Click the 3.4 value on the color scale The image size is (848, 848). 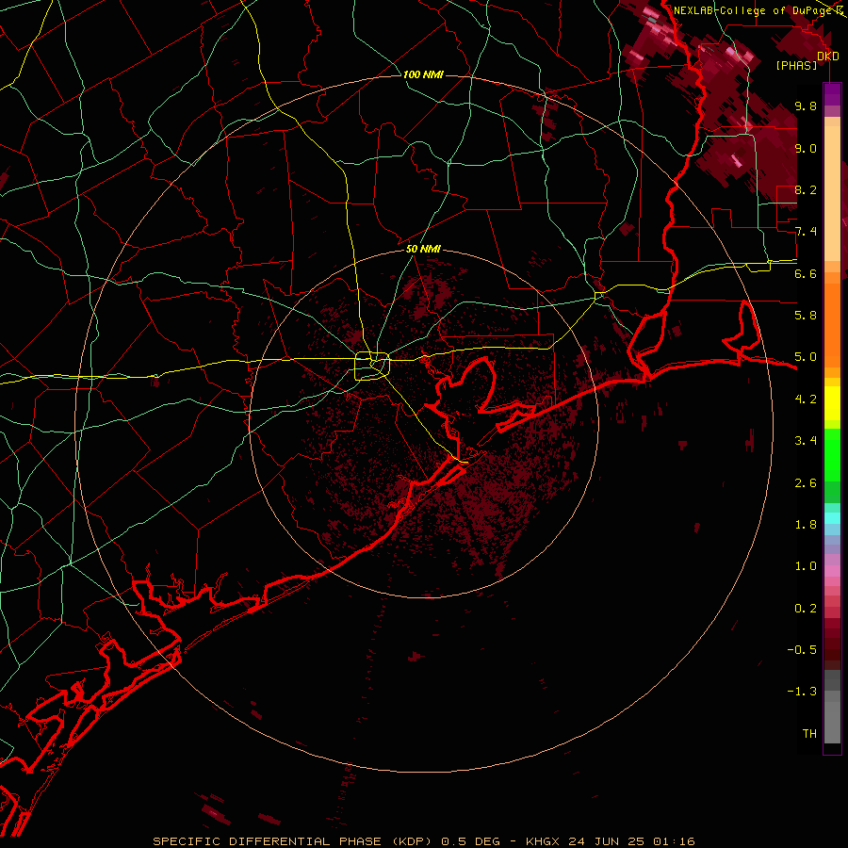coord(806,441)
